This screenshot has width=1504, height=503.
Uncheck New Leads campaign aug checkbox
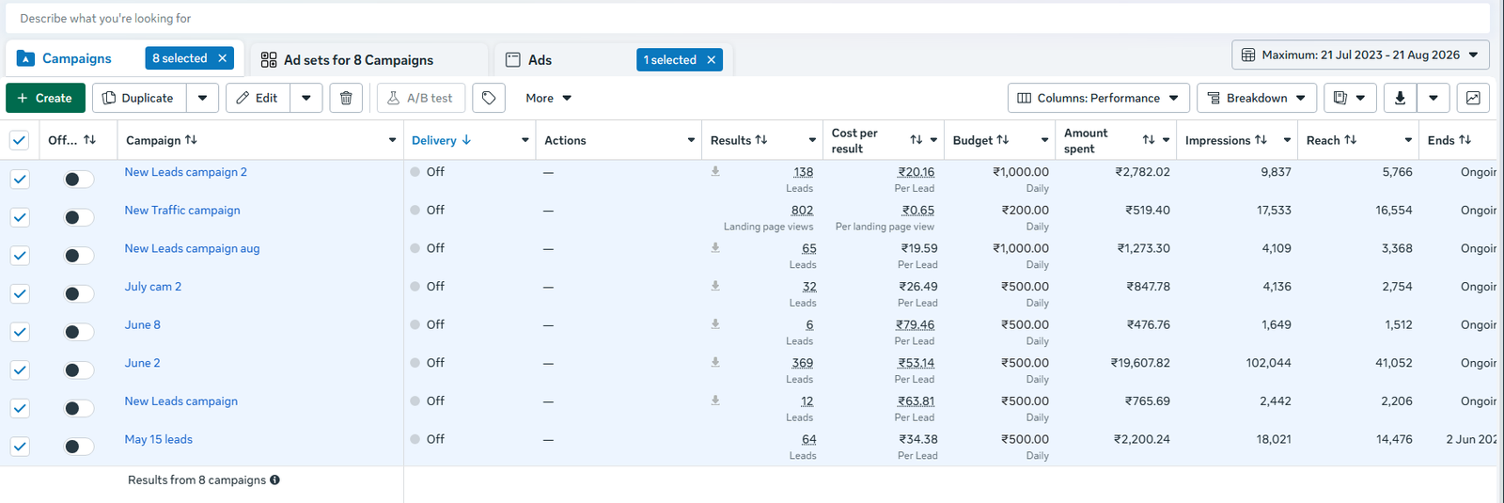[20, 256]
